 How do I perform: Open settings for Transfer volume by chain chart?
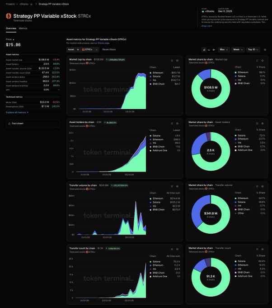coord(177,187)
